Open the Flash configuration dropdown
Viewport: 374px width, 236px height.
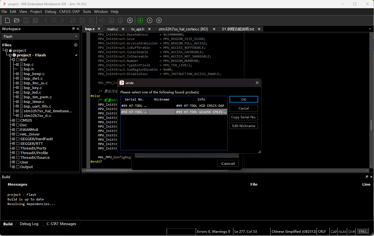(x=40, y=36)
